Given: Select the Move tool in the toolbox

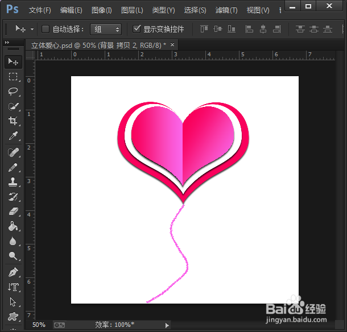Looking at the screenshot, I should pyautogui.click(x=13, y=61).
